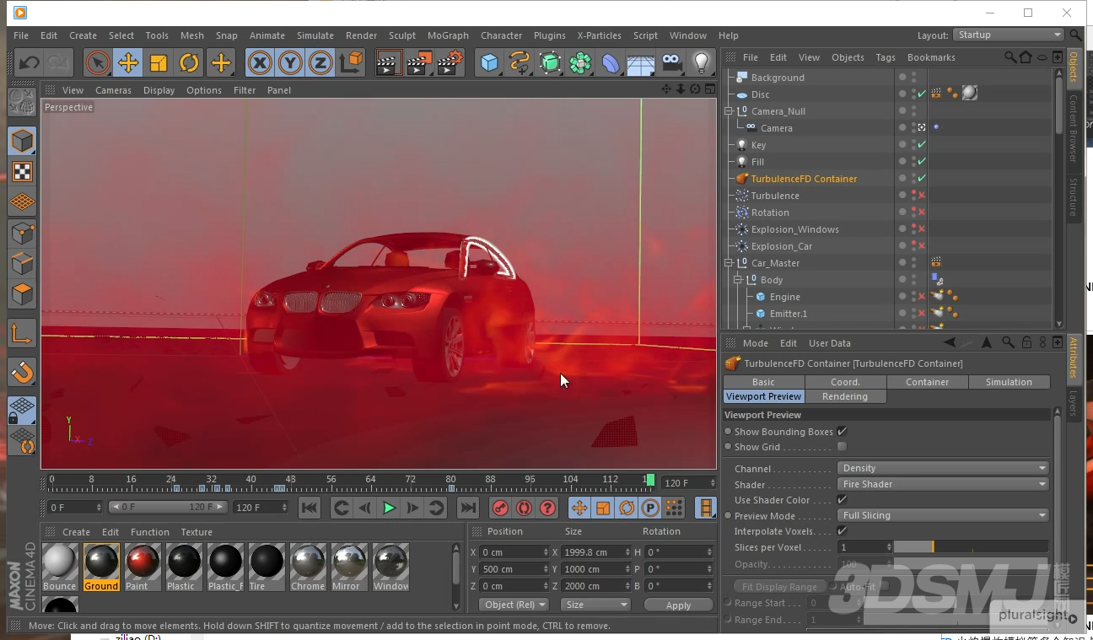The height and width of the screenshot is (640, 1093).
Task: Click the Fit Display Range button
Action: click(x=779, y=586)
